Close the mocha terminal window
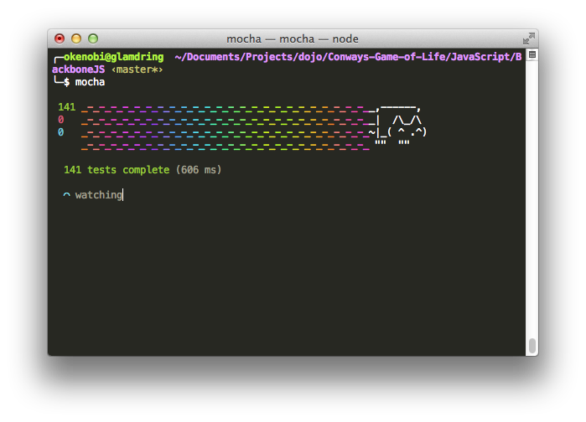 (x=60, y=39)
